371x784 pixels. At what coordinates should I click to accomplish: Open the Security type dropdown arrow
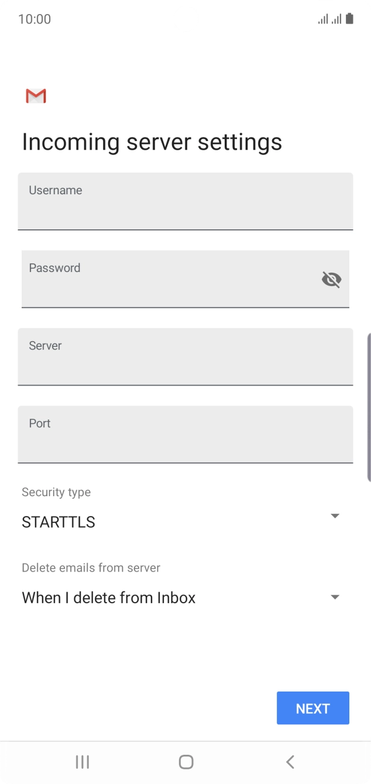[x=335, y=516]
